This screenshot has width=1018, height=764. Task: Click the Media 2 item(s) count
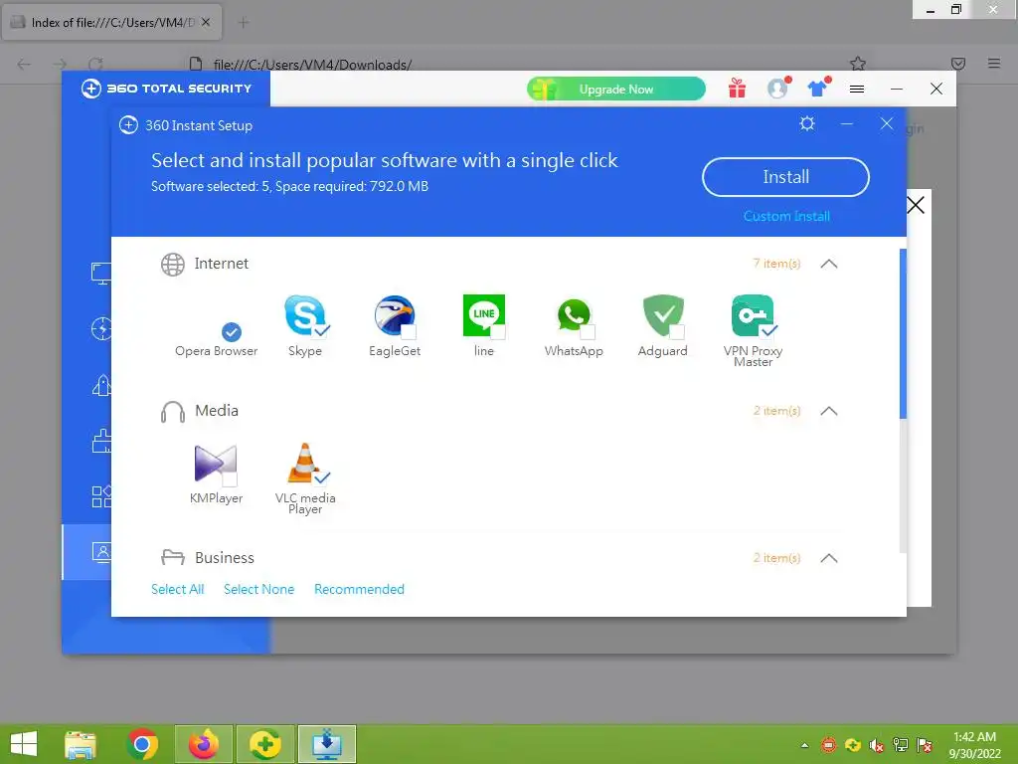776,411
